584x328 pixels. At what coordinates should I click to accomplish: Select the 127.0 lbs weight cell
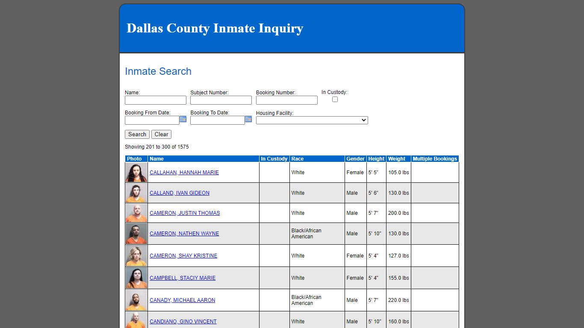[x=398, y=256]
